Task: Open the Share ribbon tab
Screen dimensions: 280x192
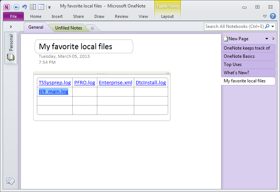Action: [x=78, y=16]
